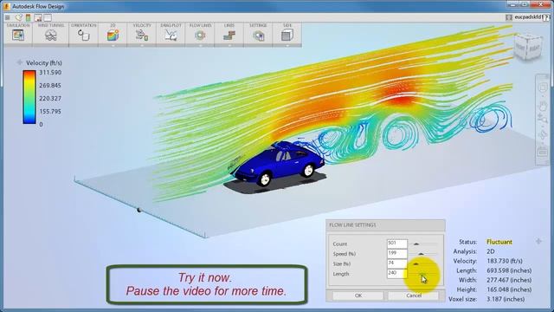
Task: Open the Wind Tunnel settings tool
Action: (x=51, y=35)
